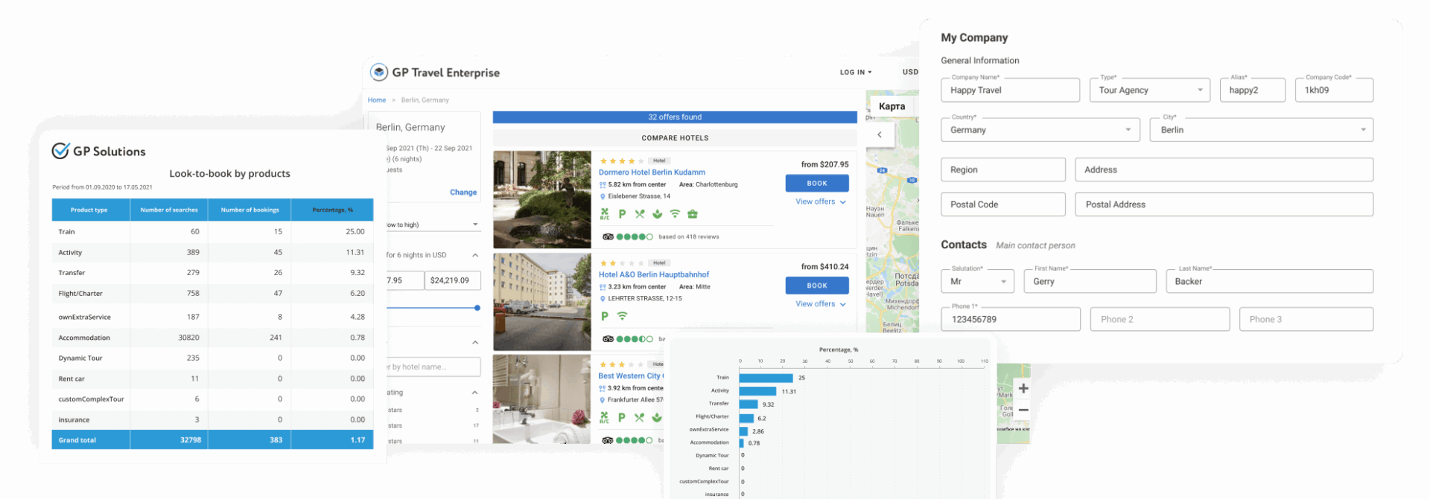Click air conditioning icon for Dormero Hotel
The image size is (1430, 499).
(x=605, y=214)
